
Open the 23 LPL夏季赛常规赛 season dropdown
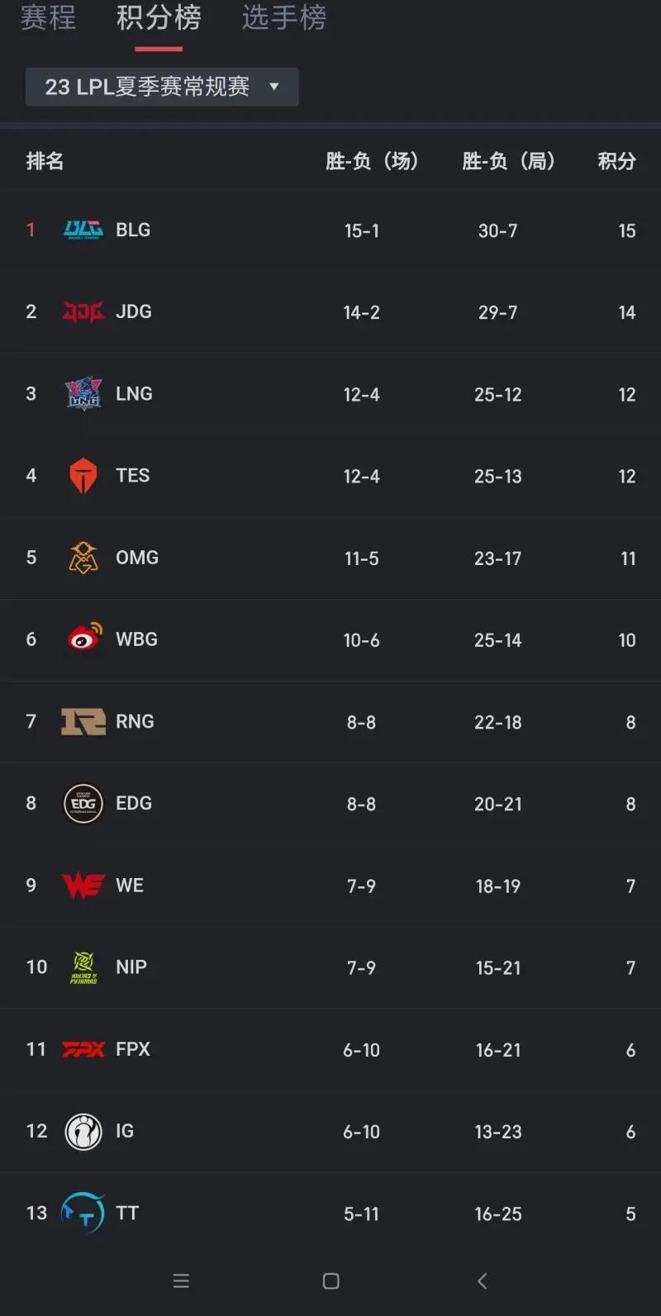[x=162, y=87]
